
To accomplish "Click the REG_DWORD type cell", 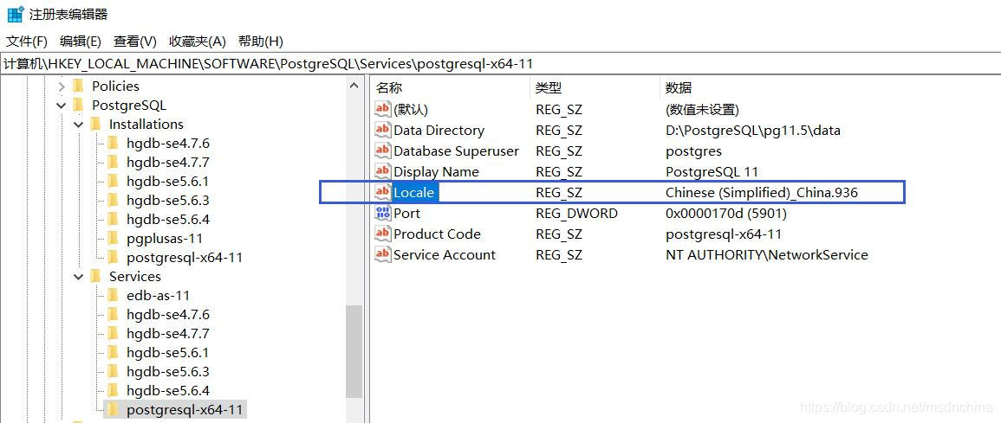I will (576, 214).
